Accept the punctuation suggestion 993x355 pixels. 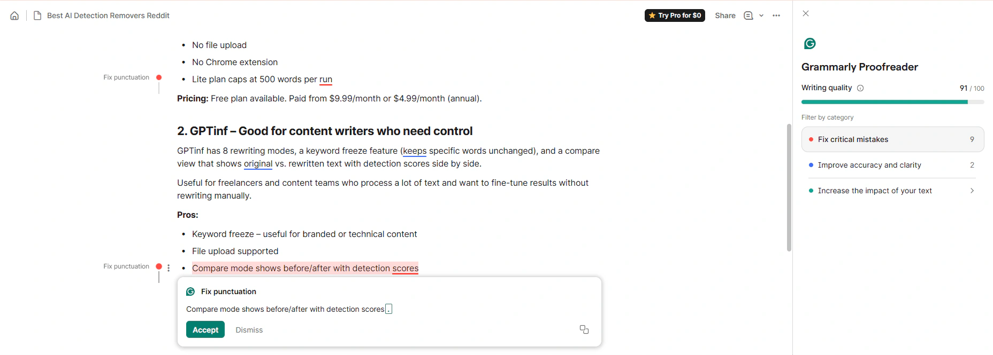[x=205, y=330]
